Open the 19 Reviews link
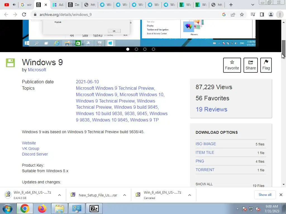The height and width of the screenshot is (214, 286). [211, 109]
